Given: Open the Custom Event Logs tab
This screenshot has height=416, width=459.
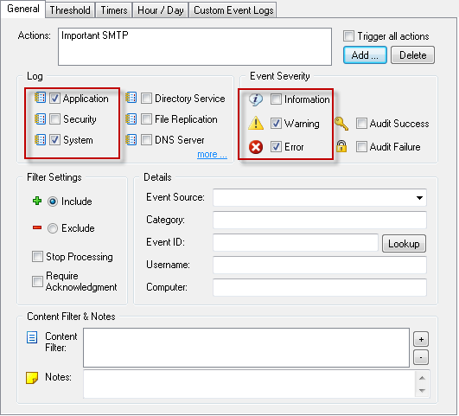Looking at the screenshot, I should click(x=233, y=10).
